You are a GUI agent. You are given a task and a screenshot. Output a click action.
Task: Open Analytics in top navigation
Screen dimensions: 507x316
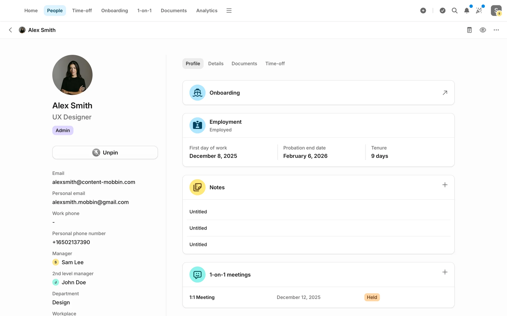206,11
